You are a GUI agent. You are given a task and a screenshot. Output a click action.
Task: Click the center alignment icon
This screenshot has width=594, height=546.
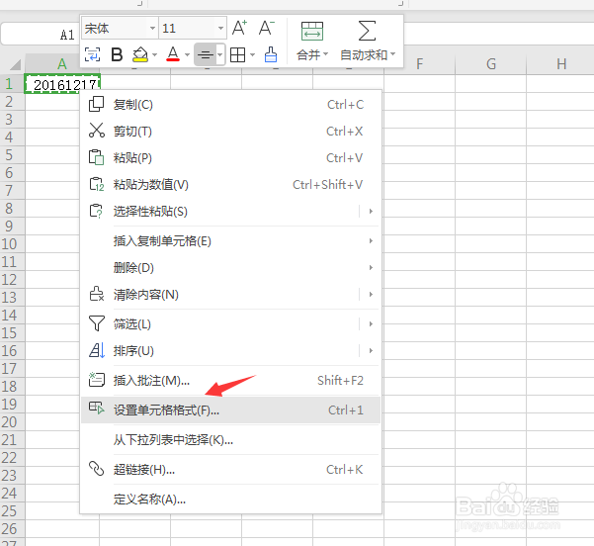tap(205, 54)
